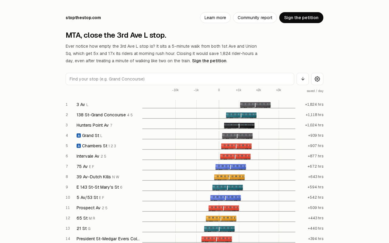Click the accessibility icon beside Chambers St
The width and height of the screenshot is (389, 243).
pos(79,146)
